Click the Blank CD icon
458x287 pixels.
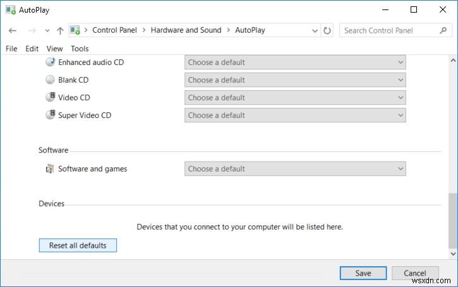pyautogui.click(x=51, y=80)
